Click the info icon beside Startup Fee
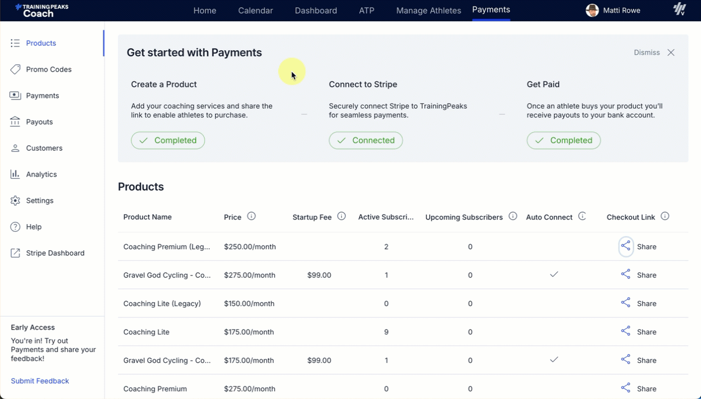The image size is (701, 399). (341, 216)
